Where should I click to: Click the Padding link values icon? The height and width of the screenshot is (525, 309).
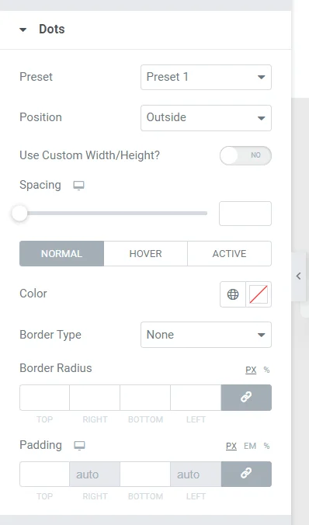coord(246,474)
